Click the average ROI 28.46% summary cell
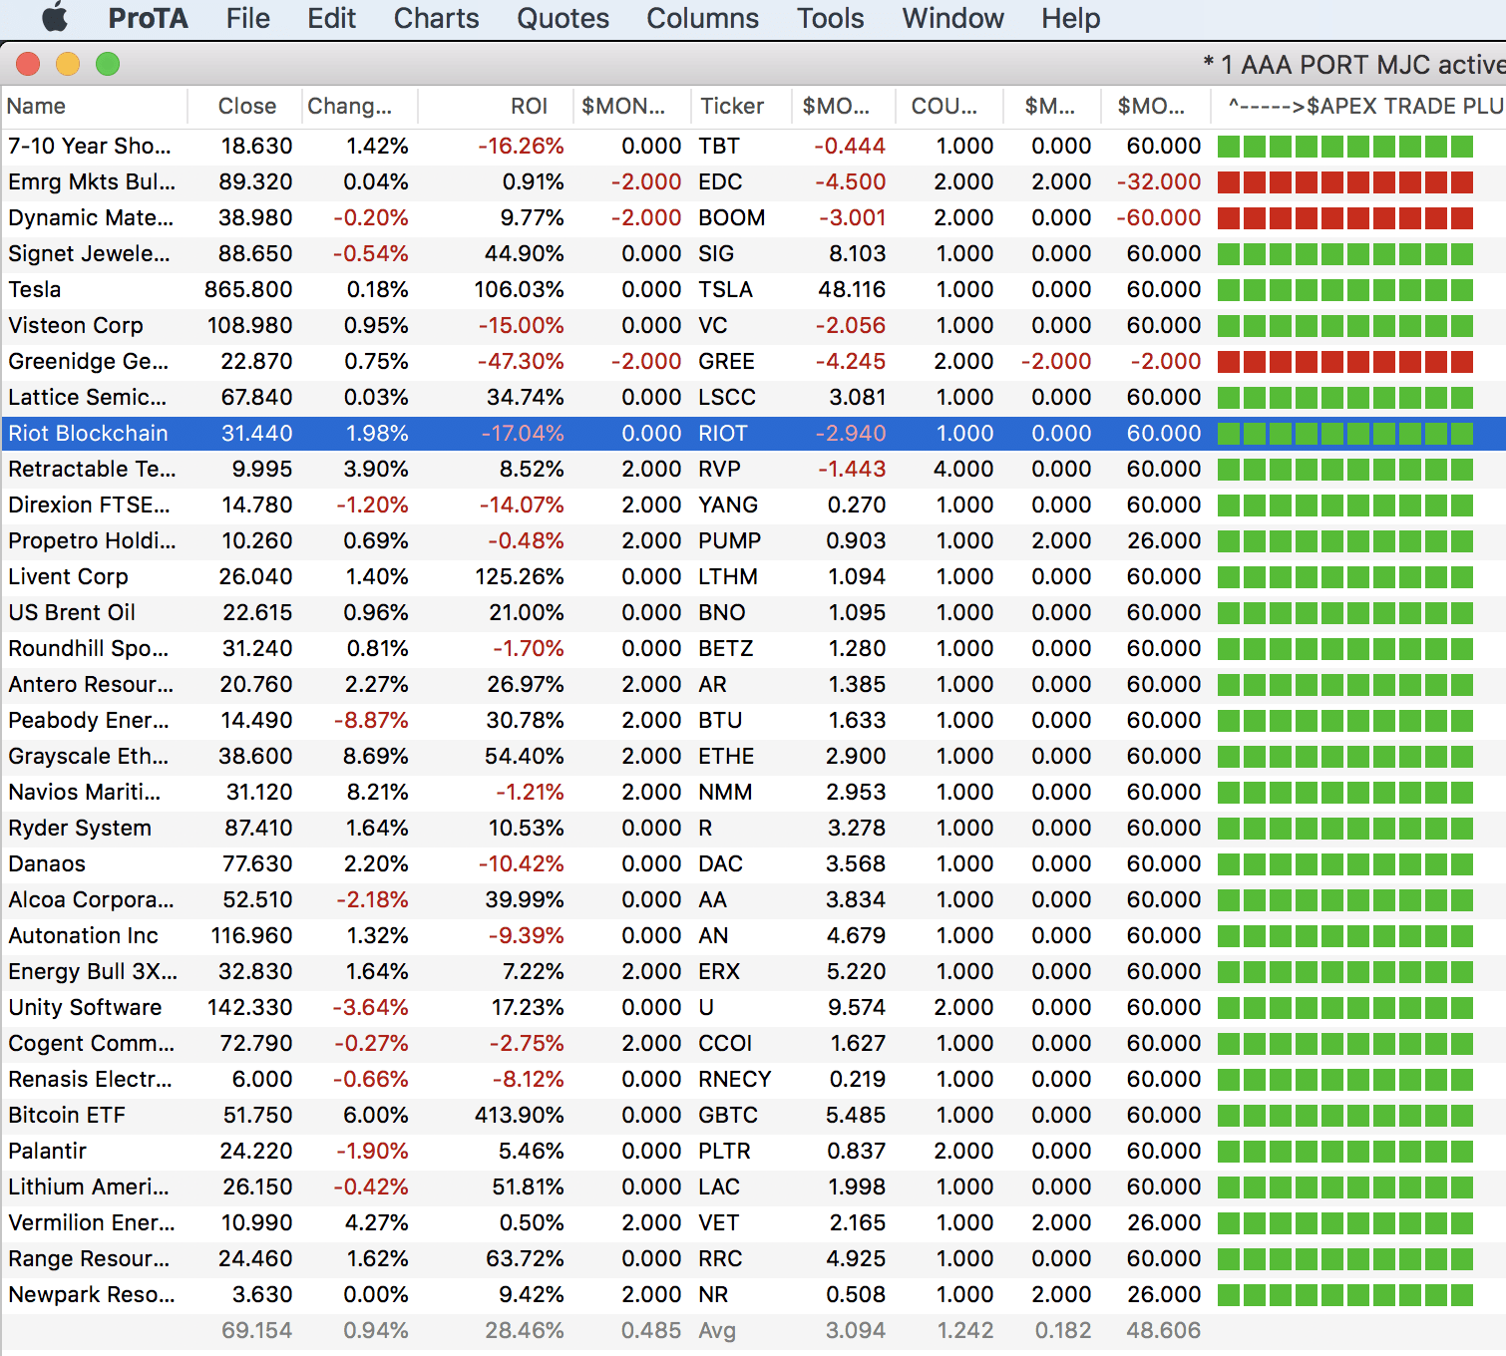 click(525, 1331)
